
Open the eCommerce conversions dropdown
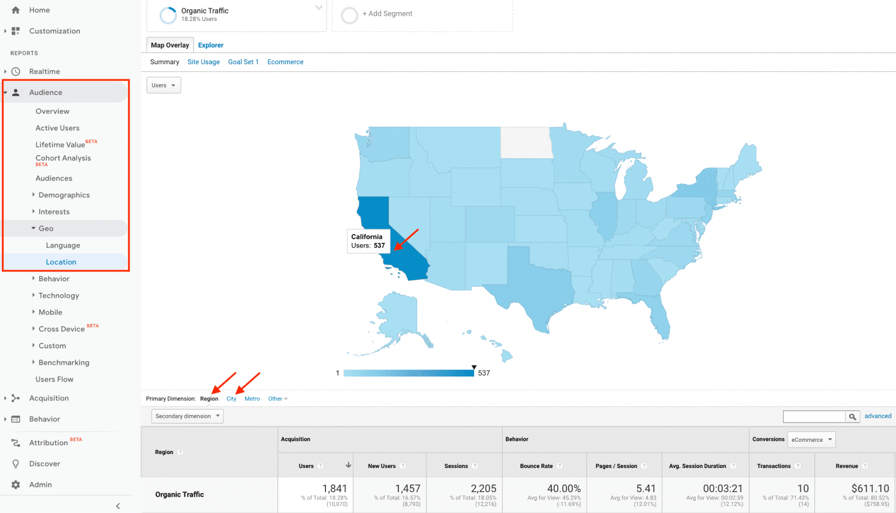point(811,439)
